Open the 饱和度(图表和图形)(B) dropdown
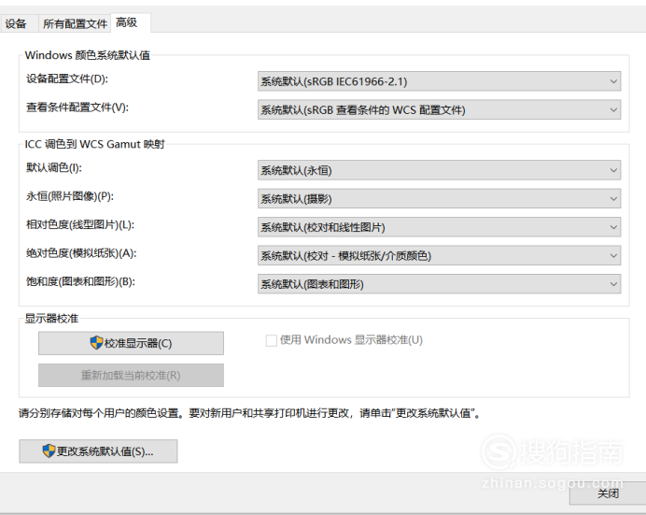The height and width of the screenshot is (515, 646). 439,284
